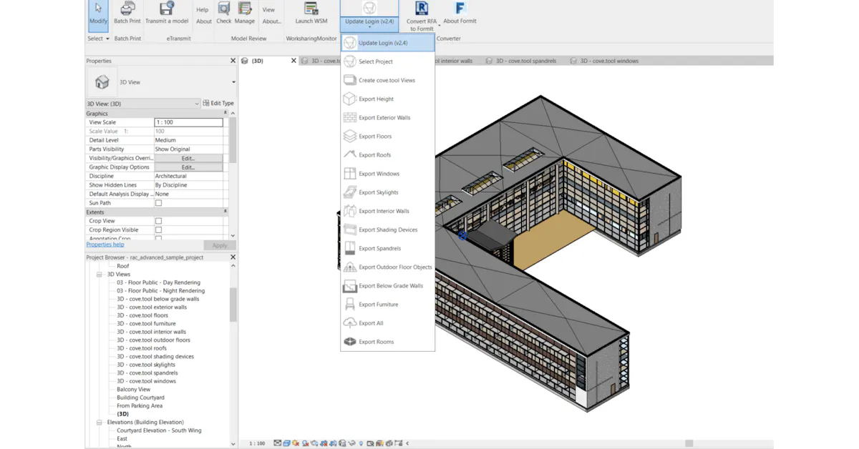Click the Export Height cube icon

(349, 99)
